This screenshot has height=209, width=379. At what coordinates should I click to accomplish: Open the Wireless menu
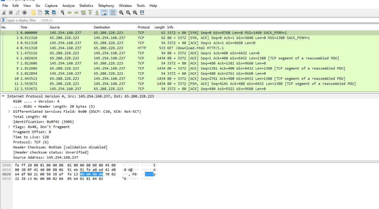[125, 6]
